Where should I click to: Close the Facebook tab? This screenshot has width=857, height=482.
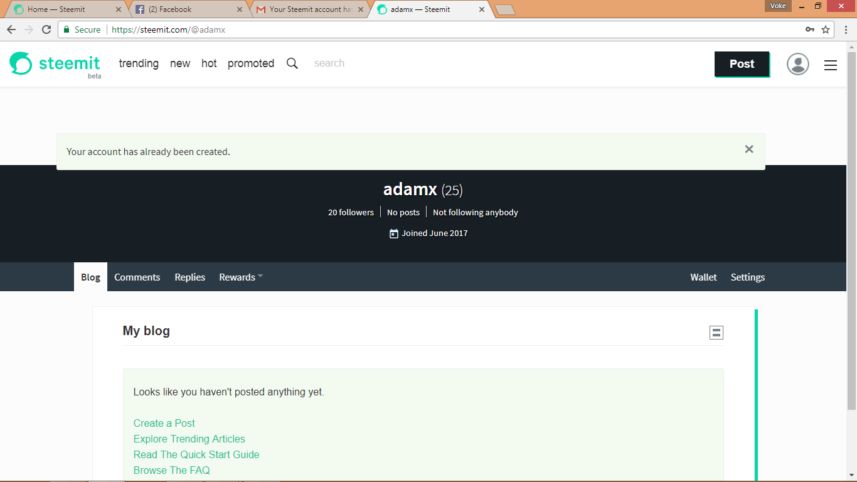coord(240,9)
